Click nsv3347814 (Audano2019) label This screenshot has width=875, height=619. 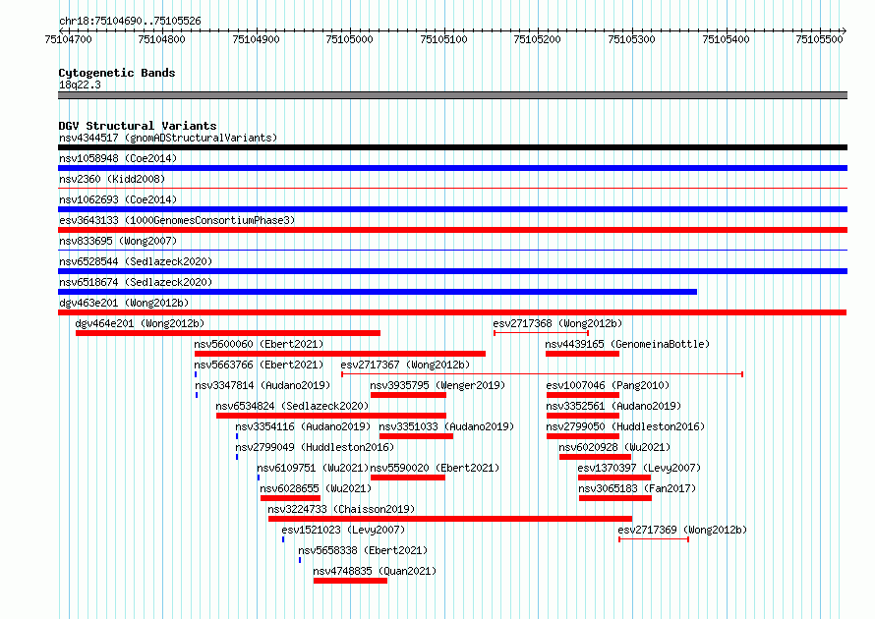(x=262, y=385)
